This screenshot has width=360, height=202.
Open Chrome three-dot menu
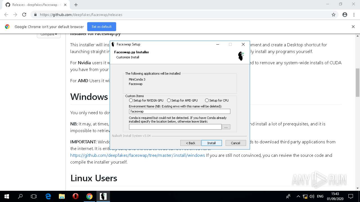[x=354, y=15]
